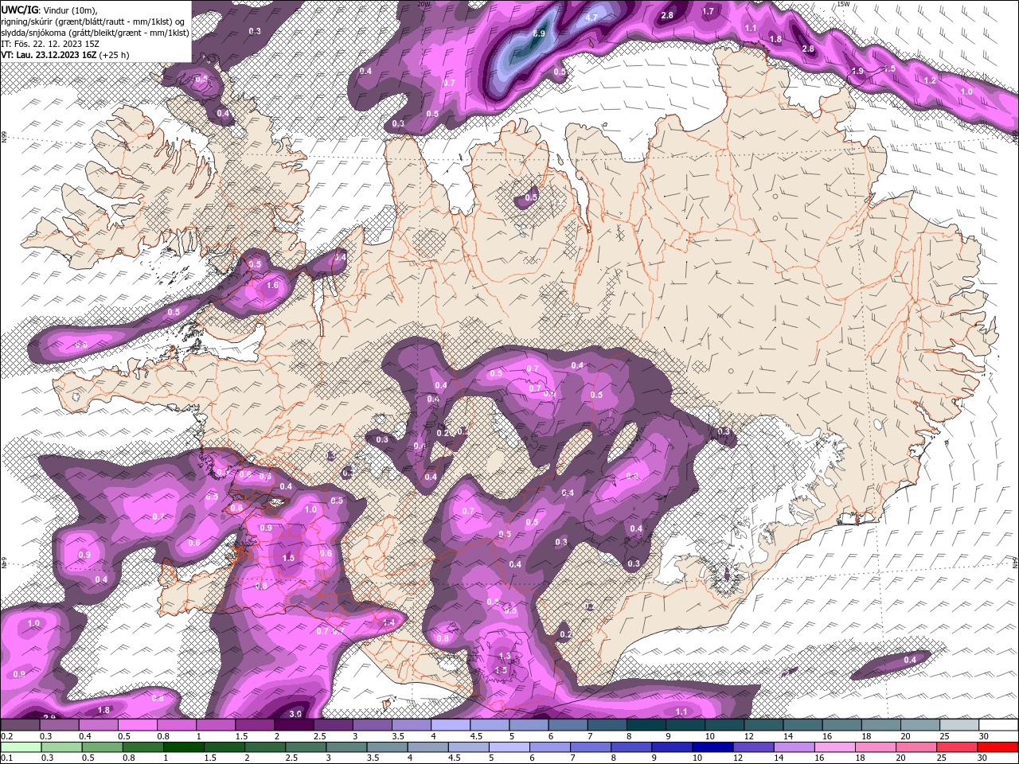Select lower legend crimson swatch at 25
The height and width of the screenshot is (764, 1019).
click(958, 747)
